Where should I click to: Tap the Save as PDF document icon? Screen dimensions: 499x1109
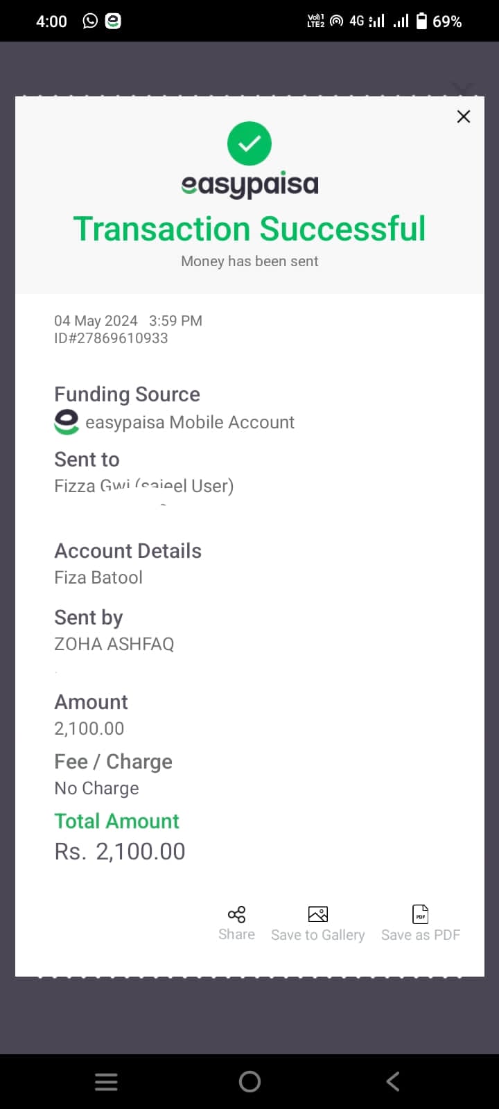click(421, 914)
